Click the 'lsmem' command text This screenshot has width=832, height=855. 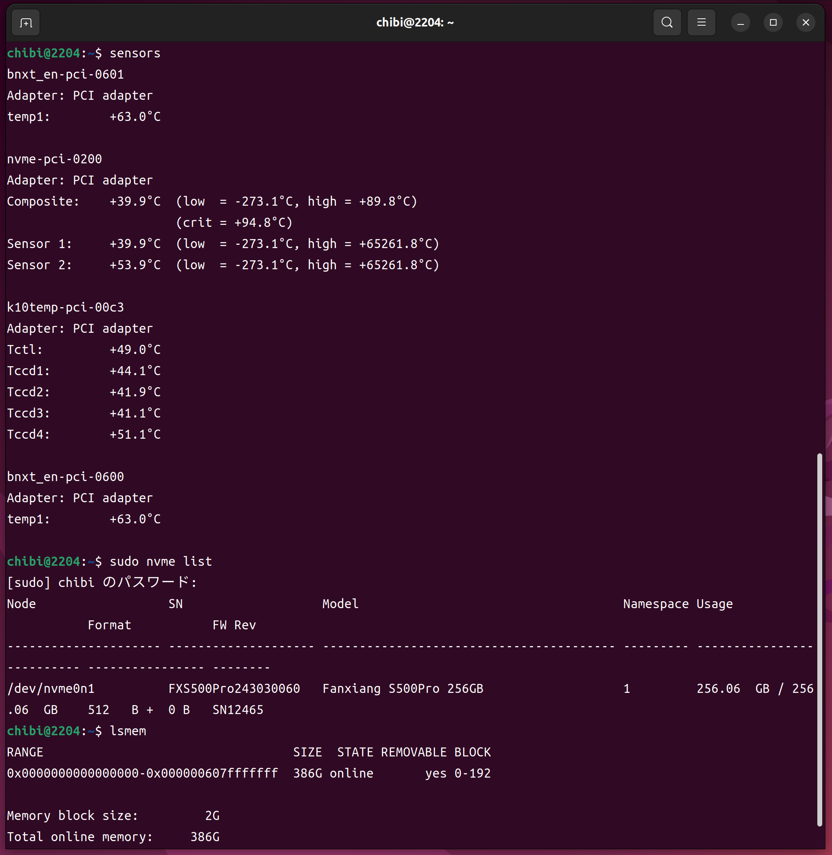[x=128, y=731]
